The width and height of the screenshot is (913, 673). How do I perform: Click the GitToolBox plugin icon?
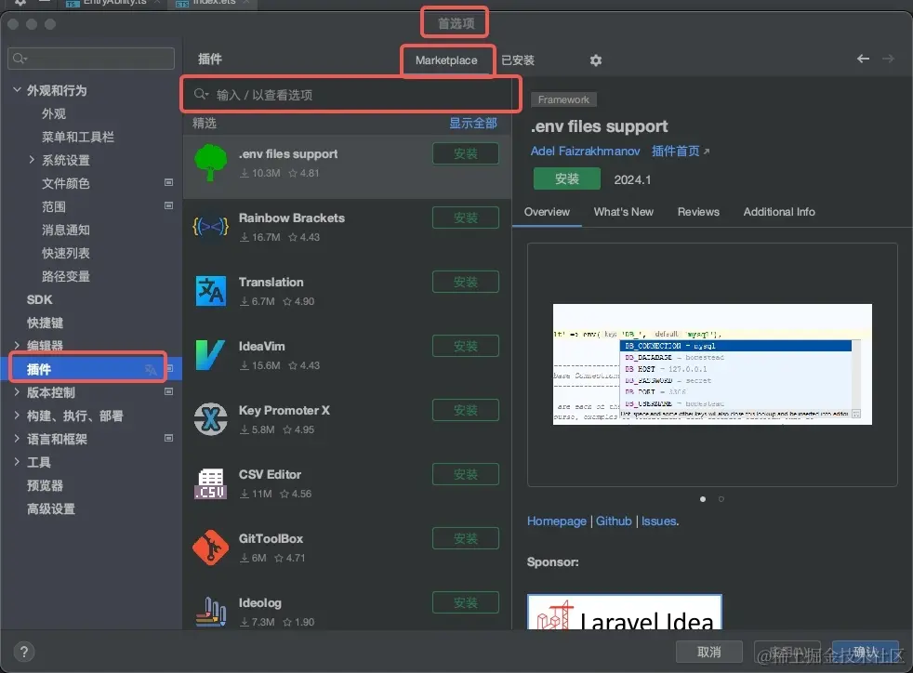[x=210, y=548]
